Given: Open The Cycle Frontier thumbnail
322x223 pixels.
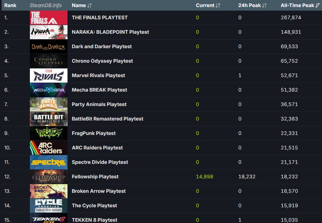Looking at the screenshot, I should point(49,206).
